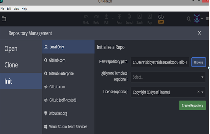Open the folder repository icon in toolbar
The width and height of the screenshot is (210, 134).
(x=4, y=19)
